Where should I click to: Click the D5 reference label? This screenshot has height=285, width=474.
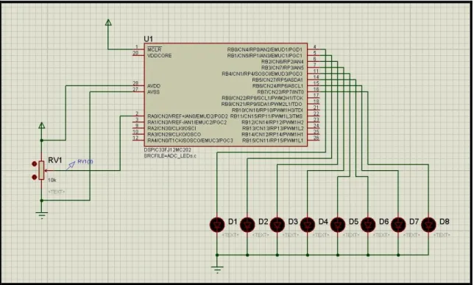[x=353, y=222]
